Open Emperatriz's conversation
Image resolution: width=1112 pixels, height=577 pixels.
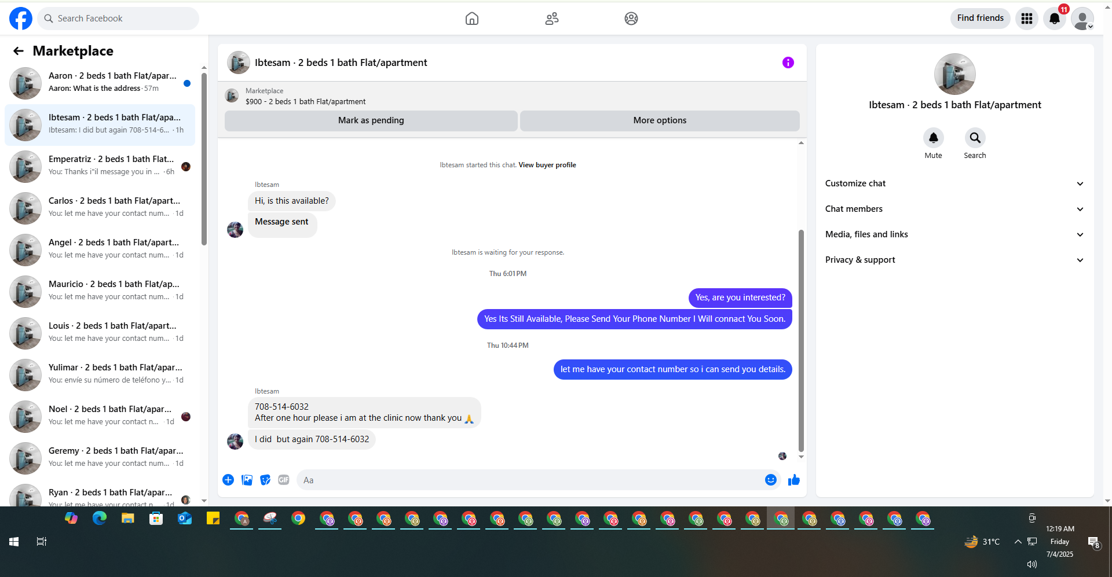[x=100, y=167]
